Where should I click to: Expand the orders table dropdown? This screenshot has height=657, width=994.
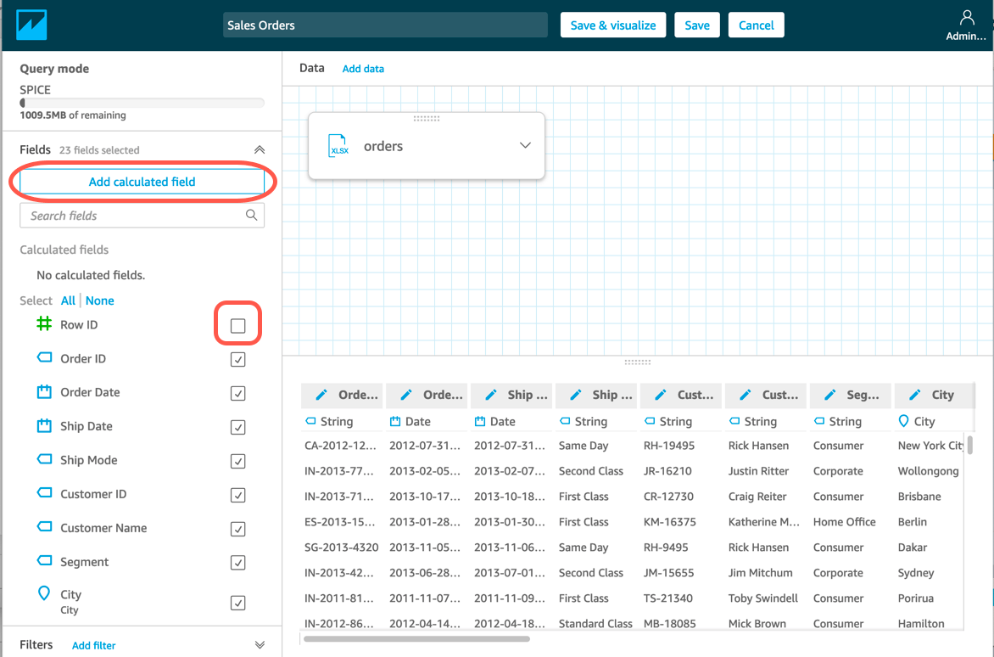pos(525,145)
